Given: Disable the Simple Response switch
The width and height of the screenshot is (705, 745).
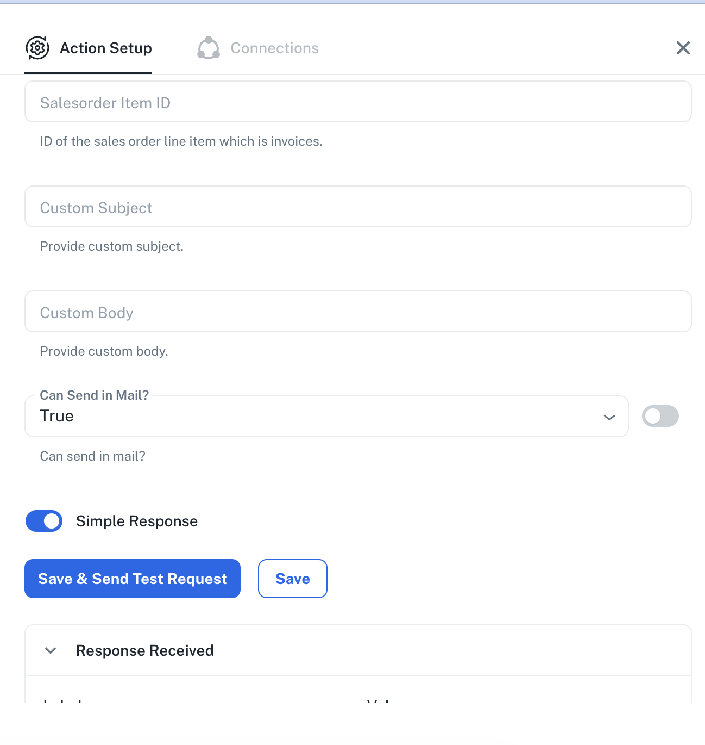Looking at the screenshot, I should [44, 521].
